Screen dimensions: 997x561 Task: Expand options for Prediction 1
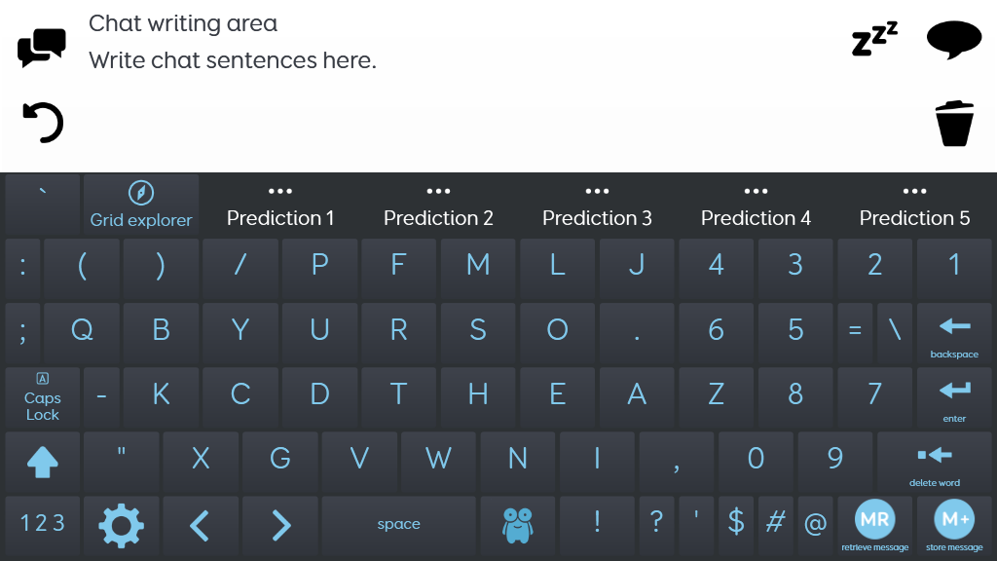tap(280, 191)
